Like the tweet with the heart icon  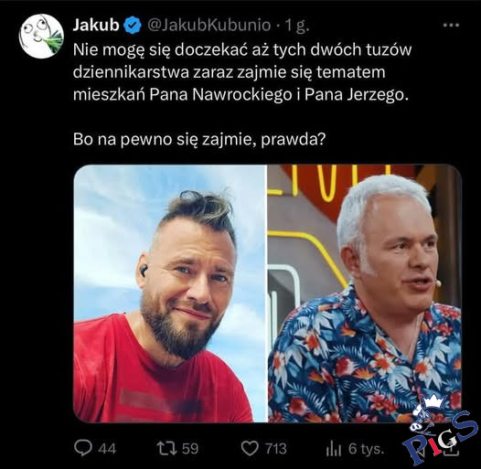[250, 449]
